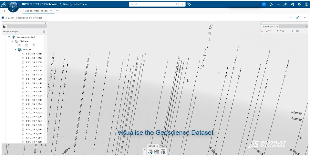
Task: Open the side navigation menu icon
Action: (3, 11)
